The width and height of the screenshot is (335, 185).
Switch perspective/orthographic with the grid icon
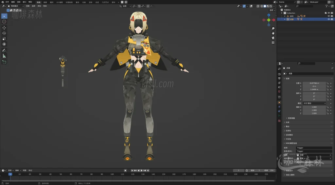(x=273, y=42)
